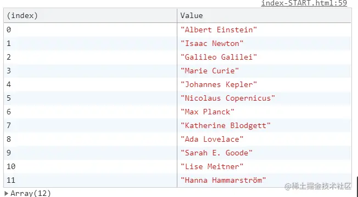Viewport: 358px width, 197px height.
Task: Click the "Max Planck" string value
Action: (x=208, y=112)
